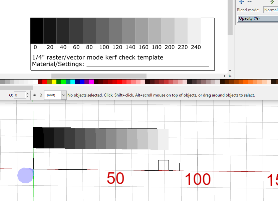Toggle current layer visibility eye icon
278x201 pixels.
pos(35,95)
